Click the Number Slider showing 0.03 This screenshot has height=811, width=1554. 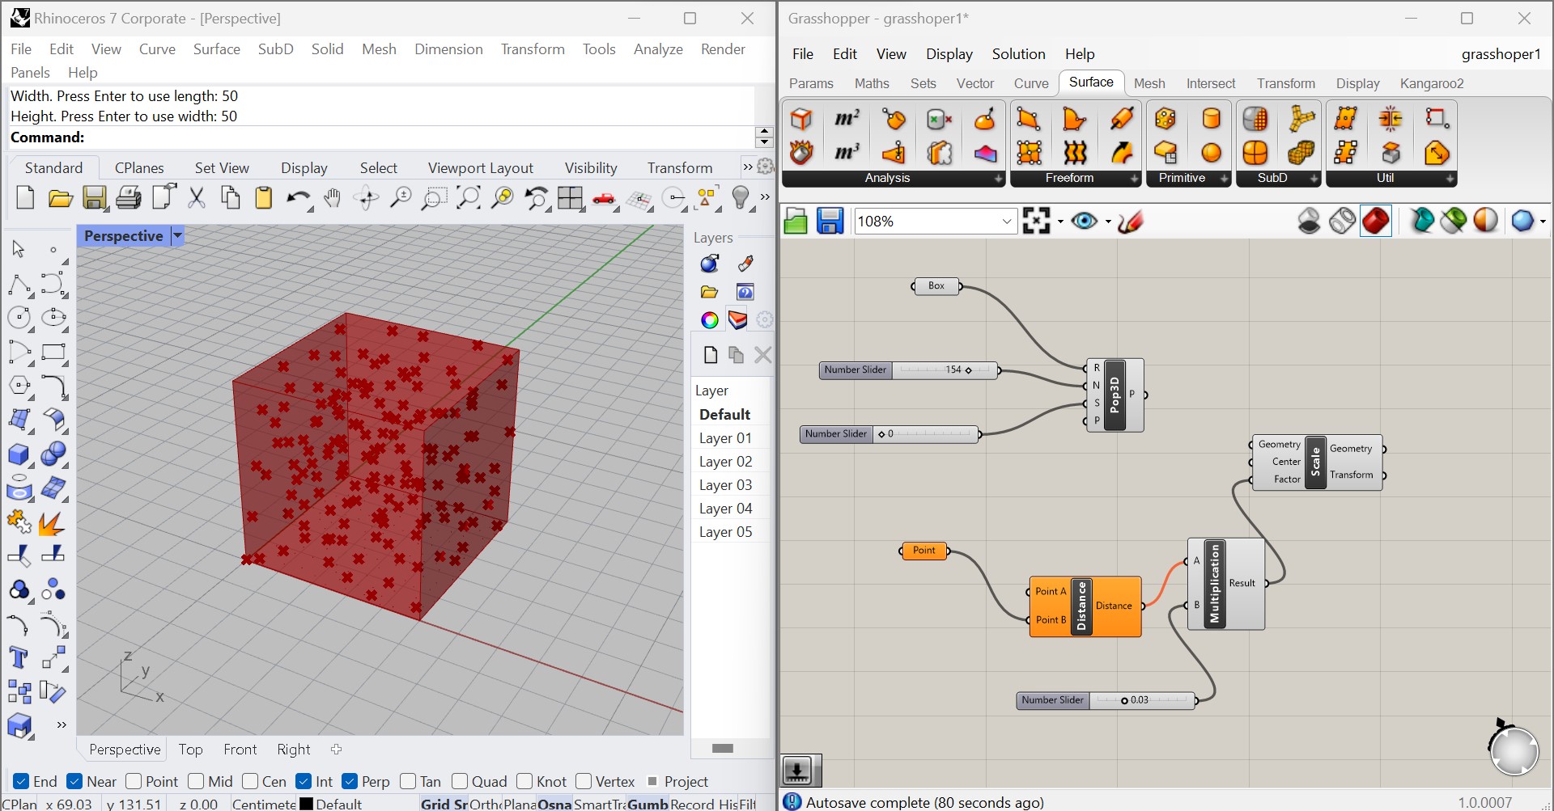click(x=1106, y=700)
